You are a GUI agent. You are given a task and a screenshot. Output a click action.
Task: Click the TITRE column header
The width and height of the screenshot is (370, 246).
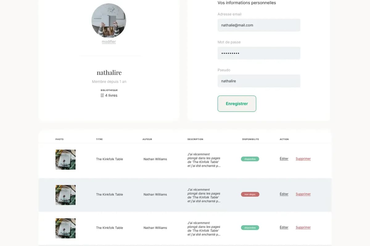[x=99, y=139]
